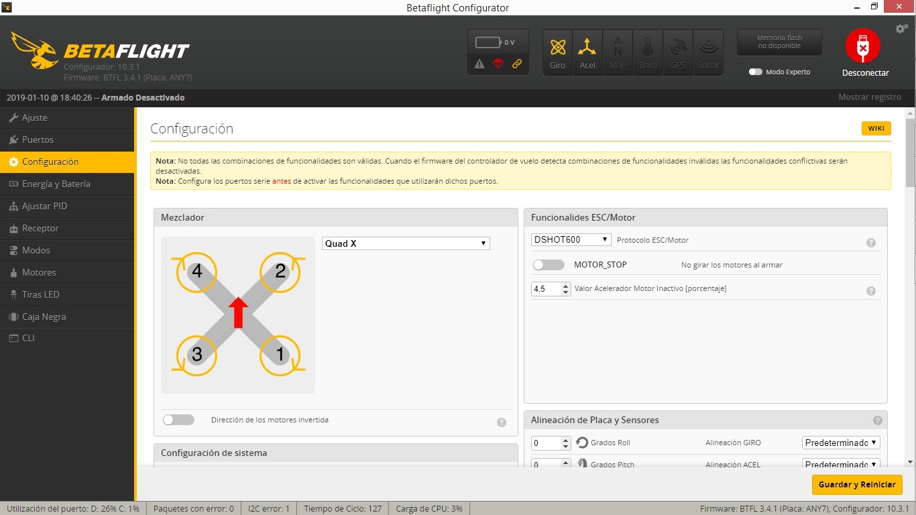Click motor 4 in the mixer diagram
The width and height of the screenshot is (916, 515).
point(196,272)
